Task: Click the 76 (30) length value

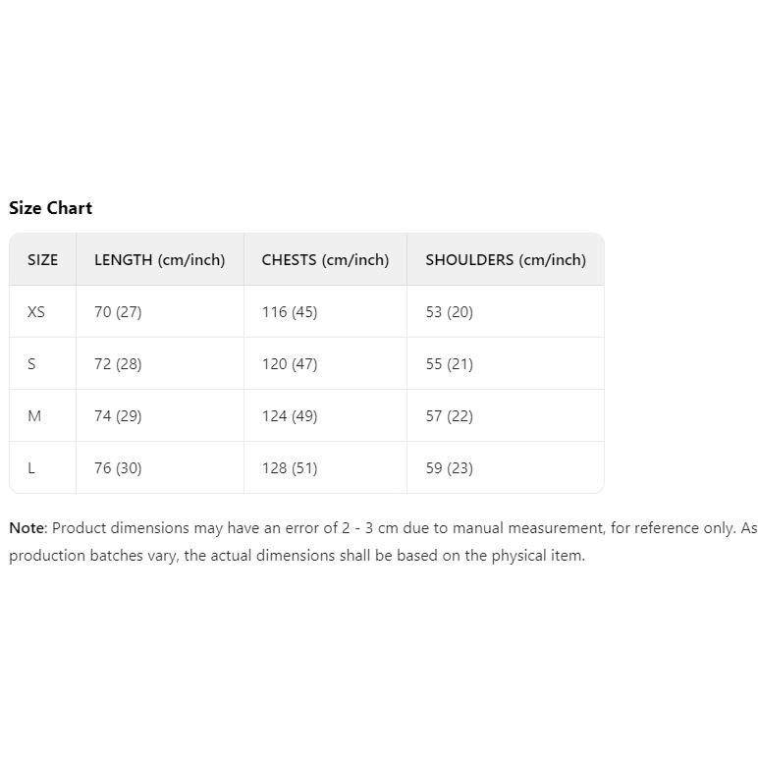Action: click(118, 468)
